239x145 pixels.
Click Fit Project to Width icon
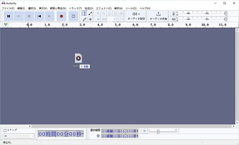(116, 14)
